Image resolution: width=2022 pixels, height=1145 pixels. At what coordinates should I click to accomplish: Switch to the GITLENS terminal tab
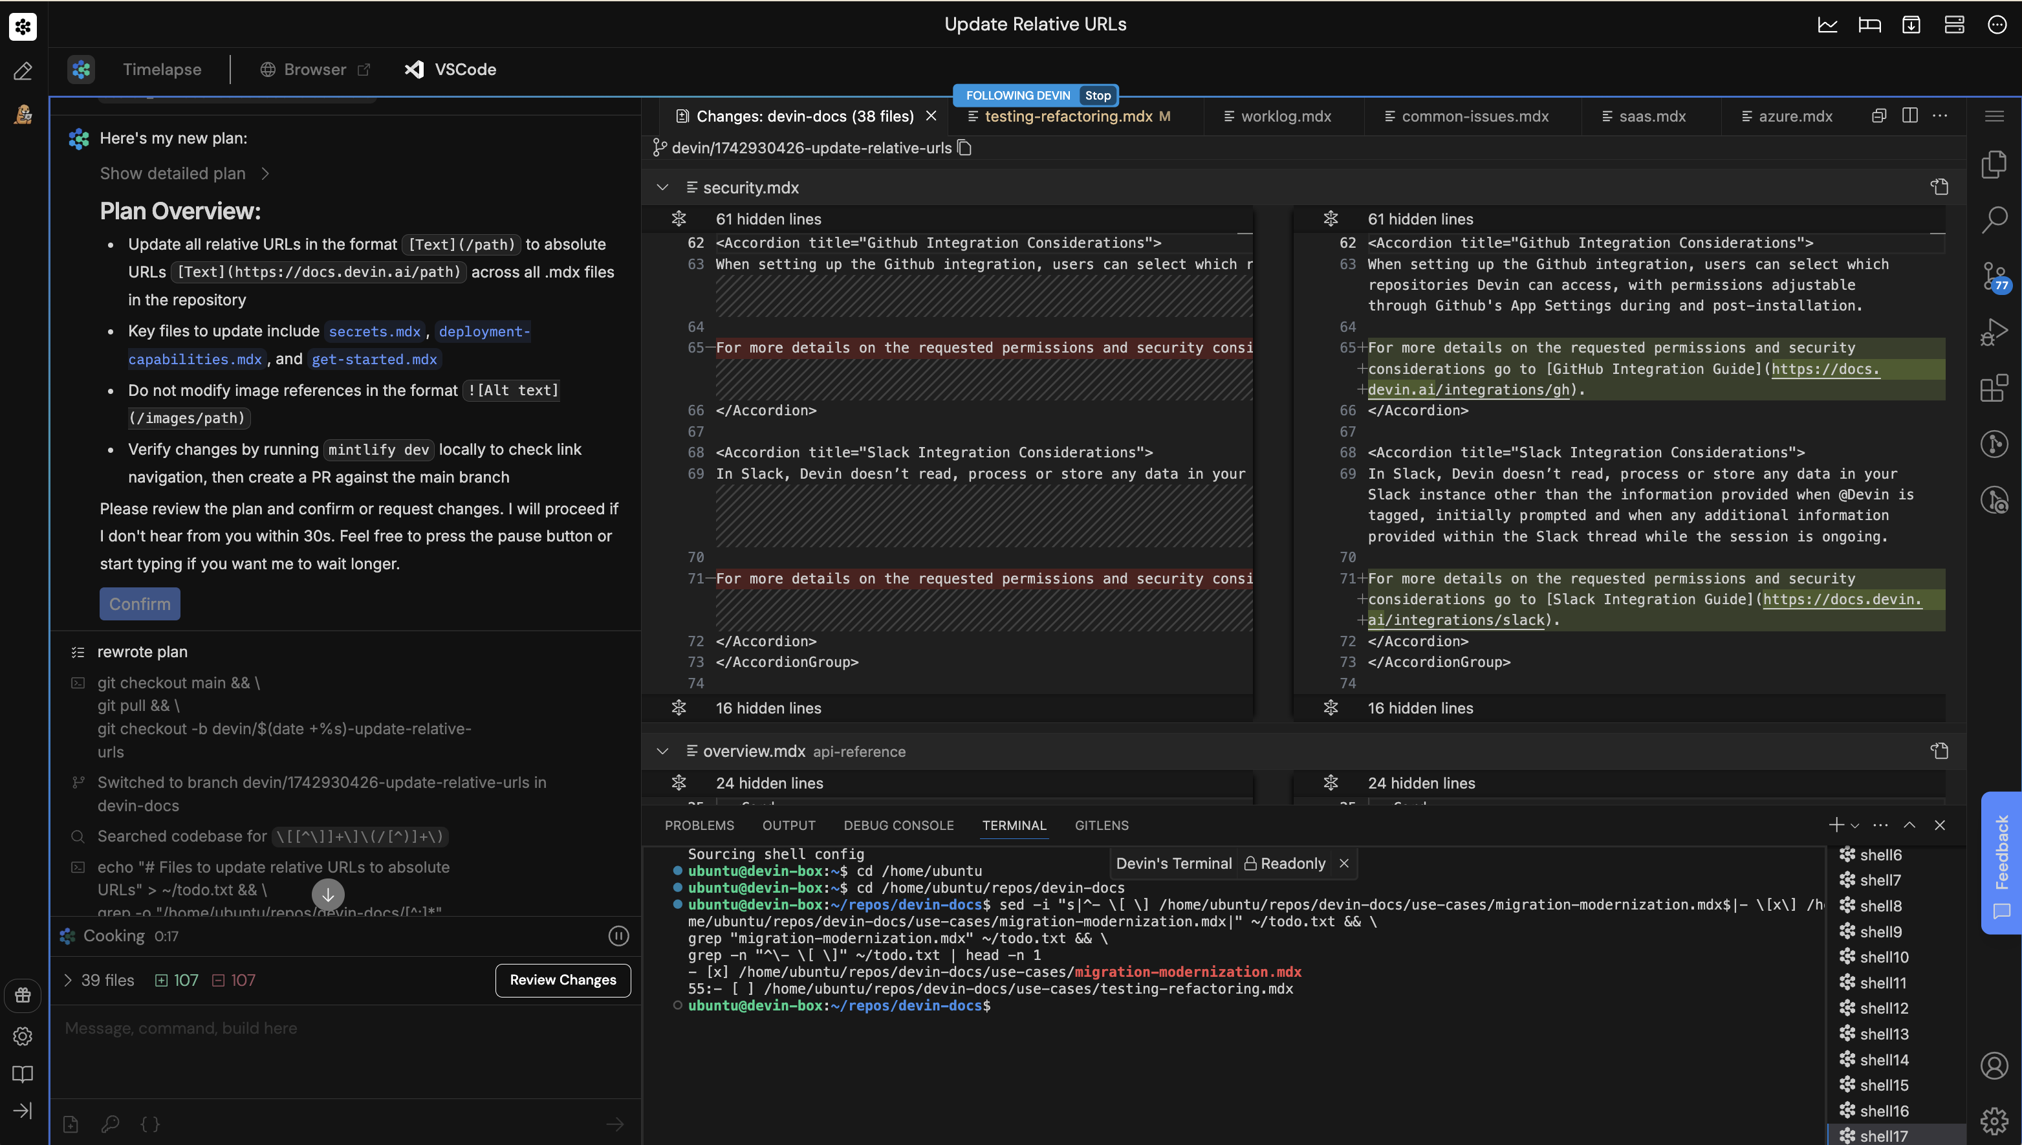pos(1102,825)
